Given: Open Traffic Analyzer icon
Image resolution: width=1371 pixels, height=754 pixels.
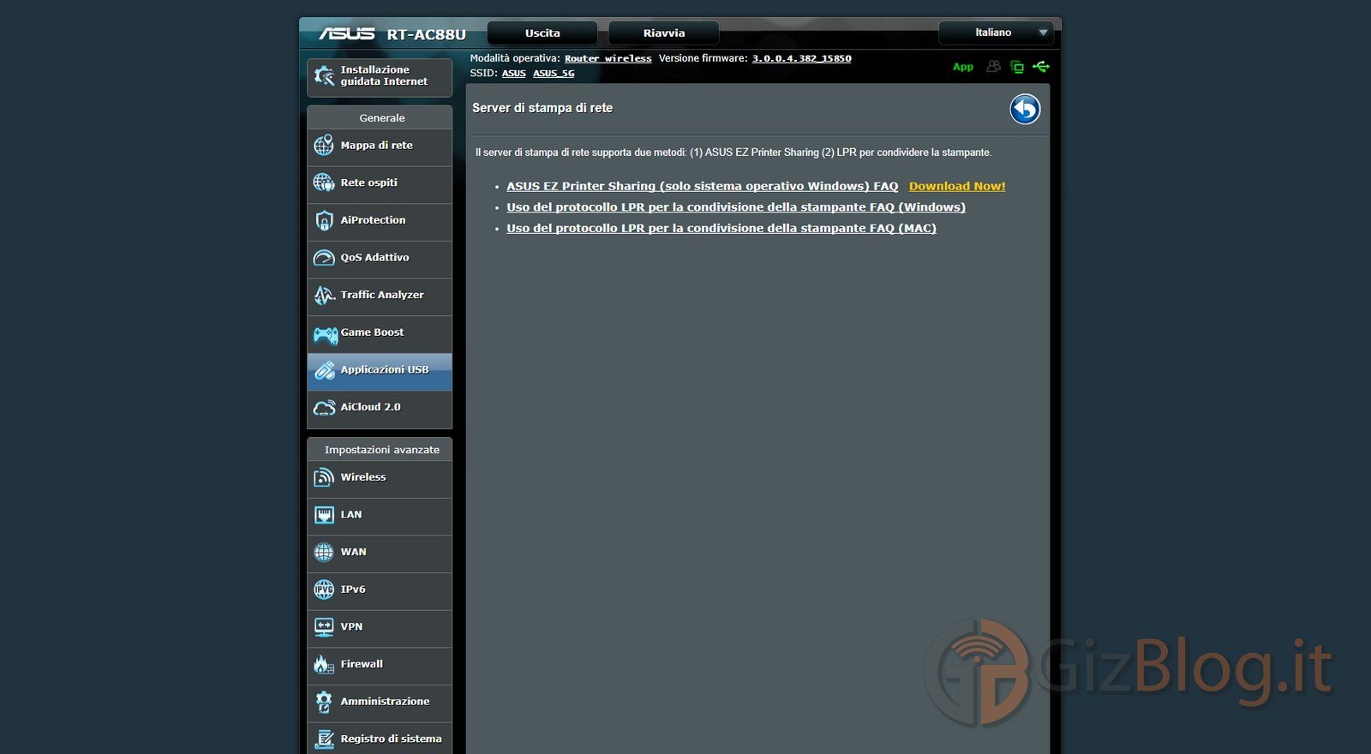Looking at the screenshot, I should (x=324, y=295).
